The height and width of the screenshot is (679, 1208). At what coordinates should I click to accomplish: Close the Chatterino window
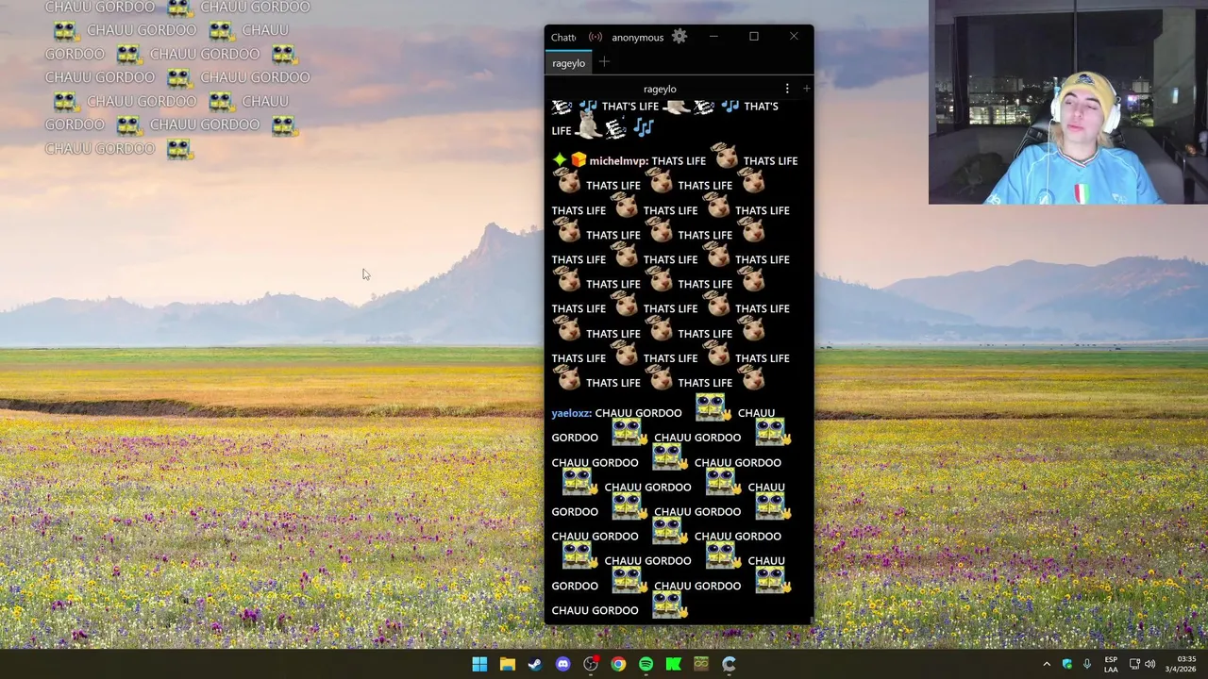pos(794,37)
